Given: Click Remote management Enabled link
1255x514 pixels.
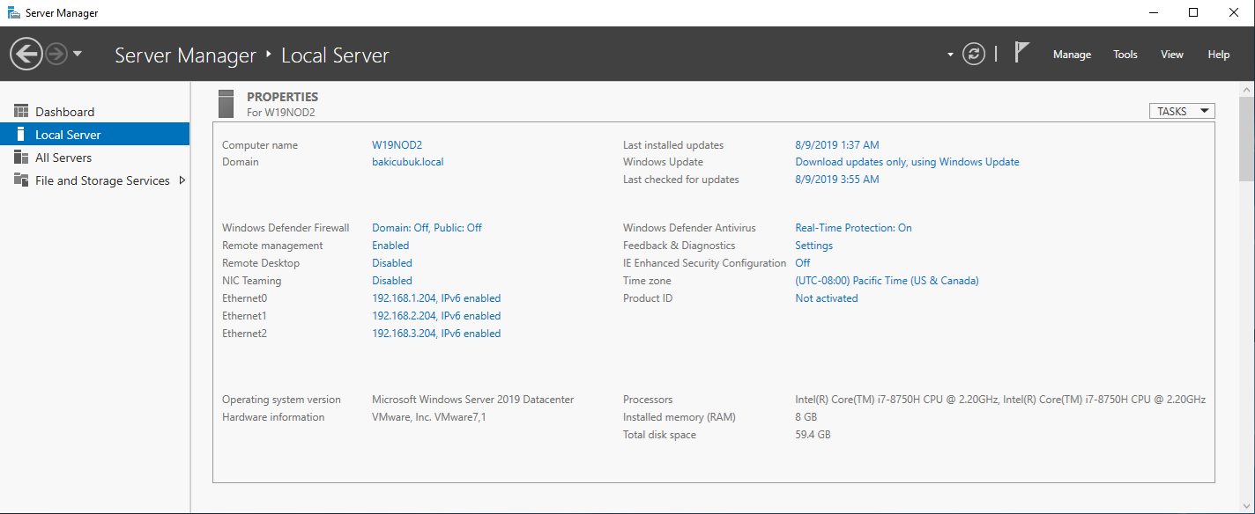Looking at the screenshot, I should click(x=390, y=246).
